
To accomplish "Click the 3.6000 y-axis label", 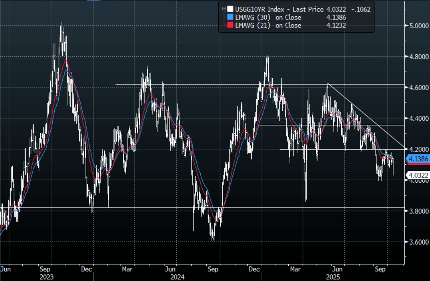I will tap(418, 242).
